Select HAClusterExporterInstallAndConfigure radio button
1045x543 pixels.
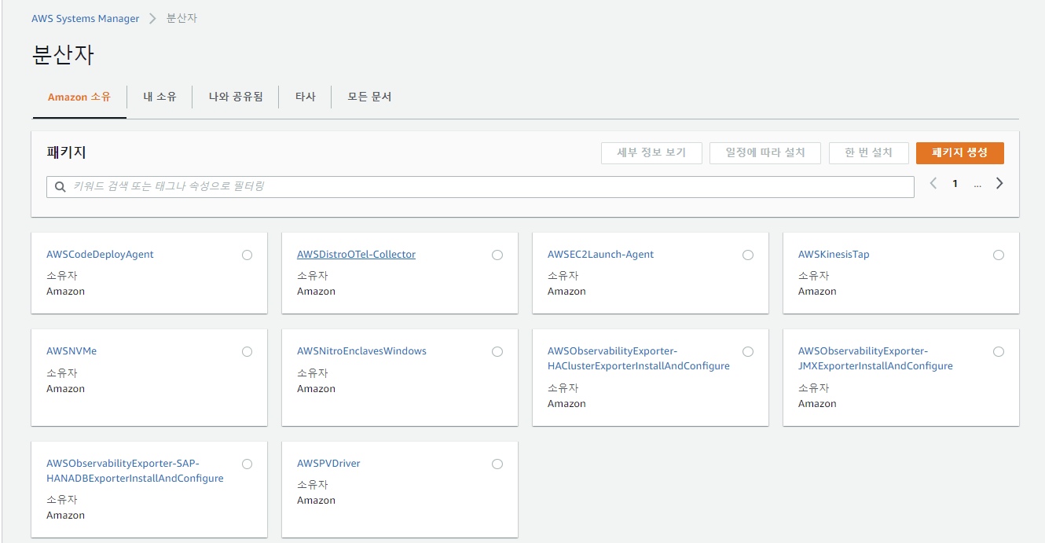pyautogui.click(x=747, y=351)
